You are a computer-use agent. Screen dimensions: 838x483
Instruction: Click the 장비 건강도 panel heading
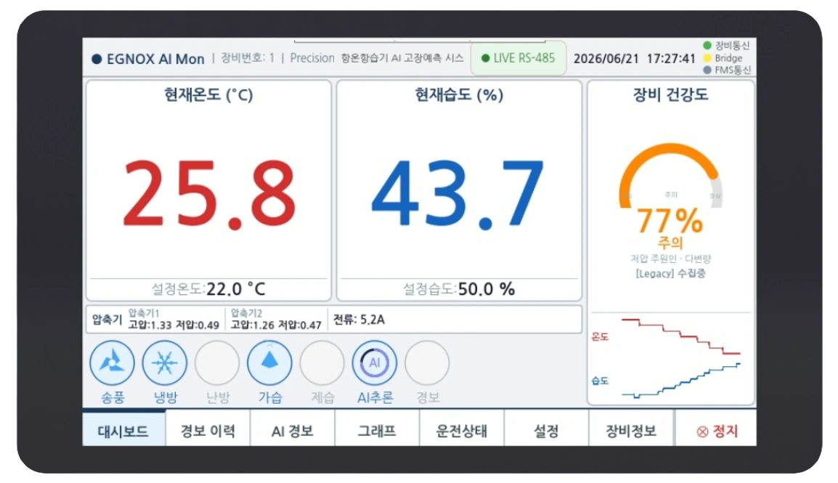tap(671, 95)
